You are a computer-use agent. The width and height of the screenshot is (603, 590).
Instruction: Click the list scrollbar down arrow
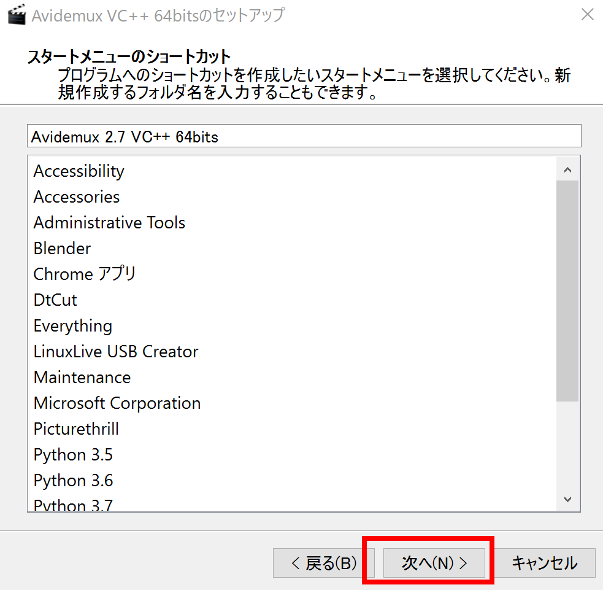(x=567, y=499)
